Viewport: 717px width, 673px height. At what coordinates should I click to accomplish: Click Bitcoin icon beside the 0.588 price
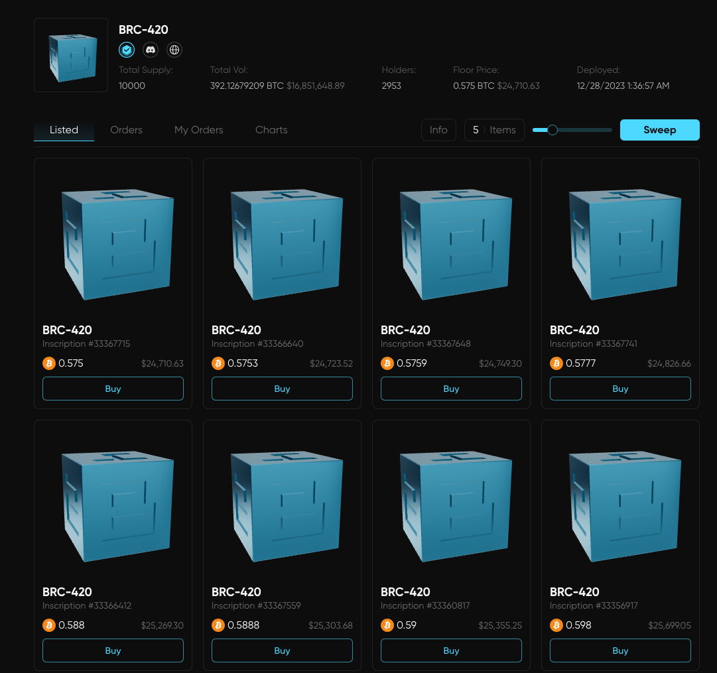[x=49, y=625]
